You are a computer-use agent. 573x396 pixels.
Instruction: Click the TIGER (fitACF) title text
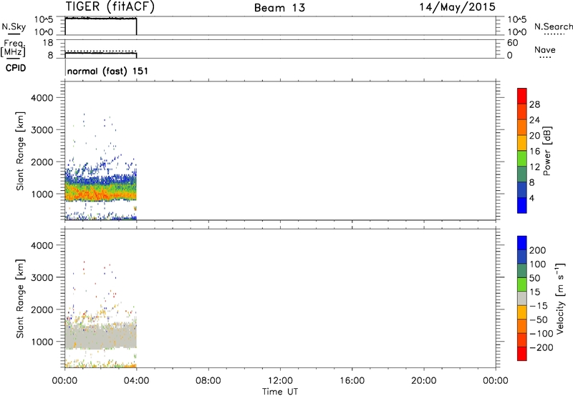pyautogui.click(x=110, y=6)
